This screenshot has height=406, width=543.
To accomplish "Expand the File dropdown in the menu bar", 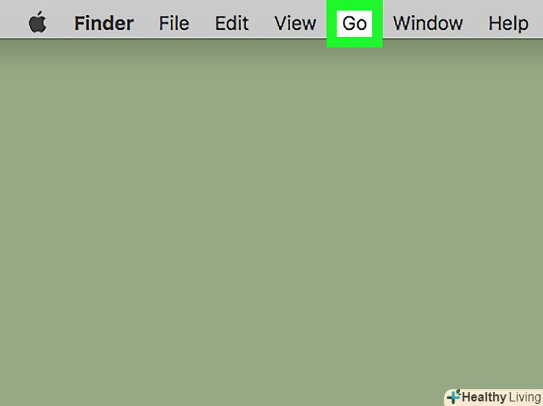I will 174,24.
